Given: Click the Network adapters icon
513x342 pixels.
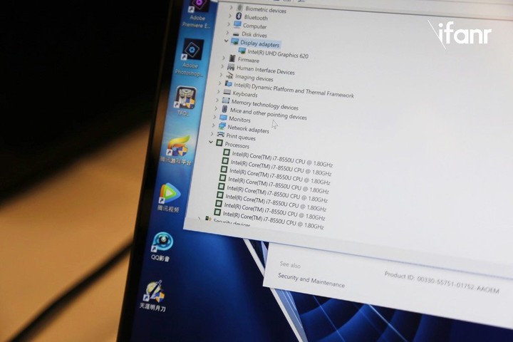Looking at the screenshot, I should [222, 126].
